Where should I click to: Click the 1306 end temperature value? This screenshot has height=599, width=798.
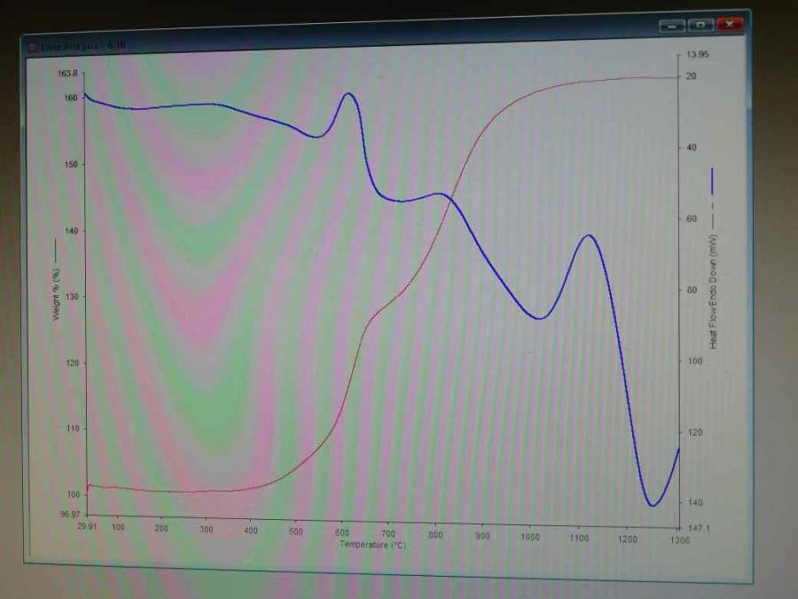pyautogui.click(x=680, y=540)
